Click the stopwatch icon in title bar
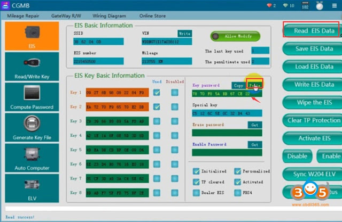342x222 pixels. pyautogui.click(x=320, y=6)
